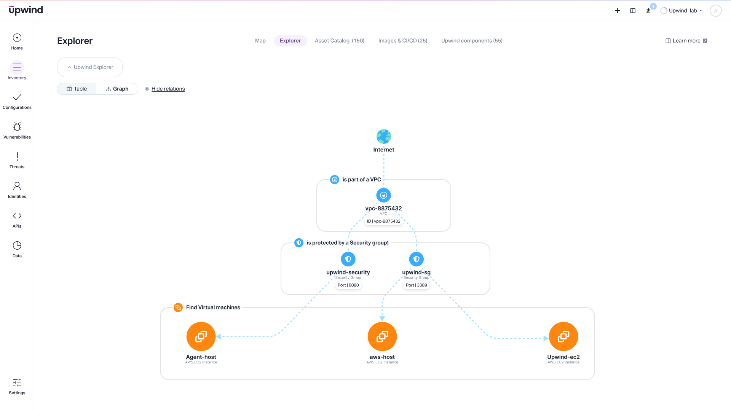Collapse the Upwind Explorer panel
The image size is (731, 411).
90,67
